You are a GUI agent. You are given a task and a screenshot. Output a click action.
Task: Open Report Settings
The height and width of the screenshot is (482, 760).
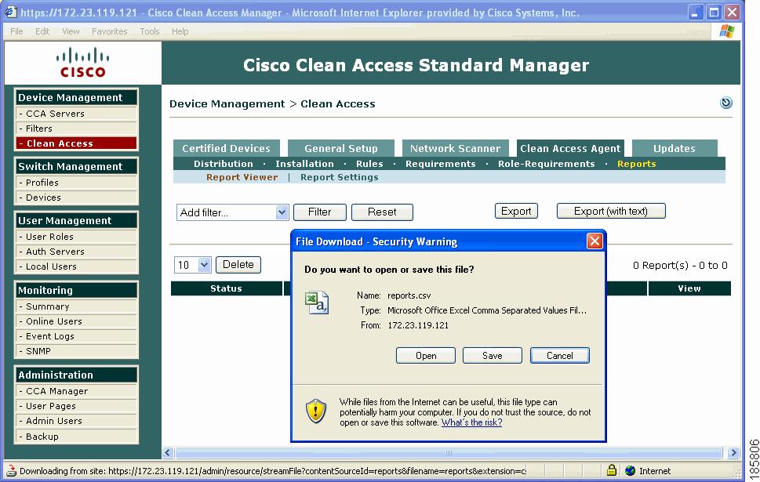(x=339, y=177)
